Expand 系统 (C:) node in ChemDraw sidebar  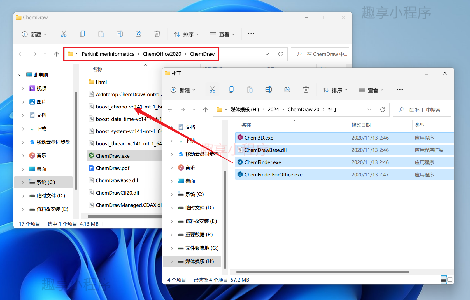[x=23, y=182]
